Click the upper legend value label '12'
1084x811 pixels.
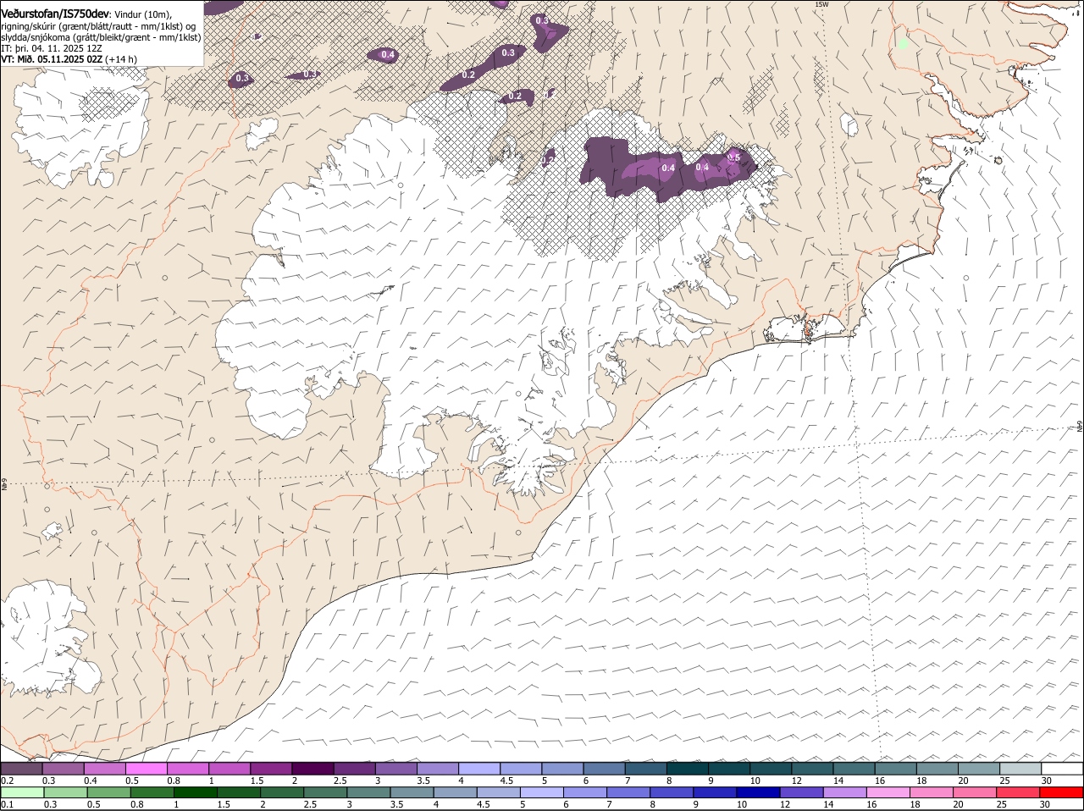(x=796, y=781)
